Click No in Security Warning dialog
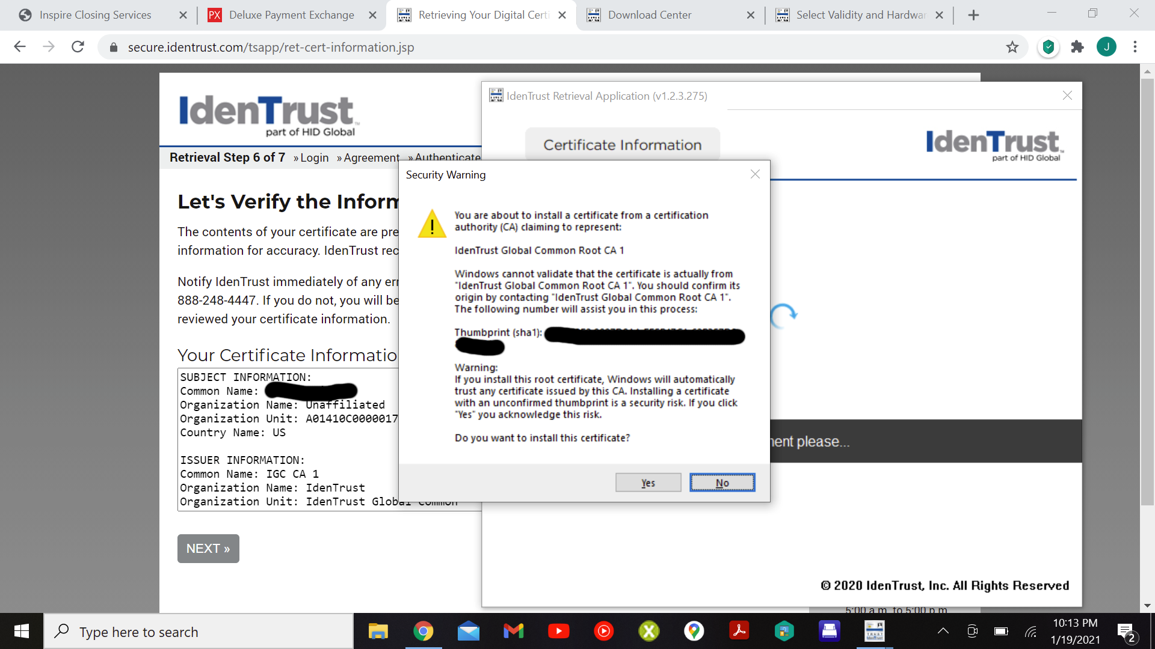Viewport: 1155px width, 649px height. [722, 483]
